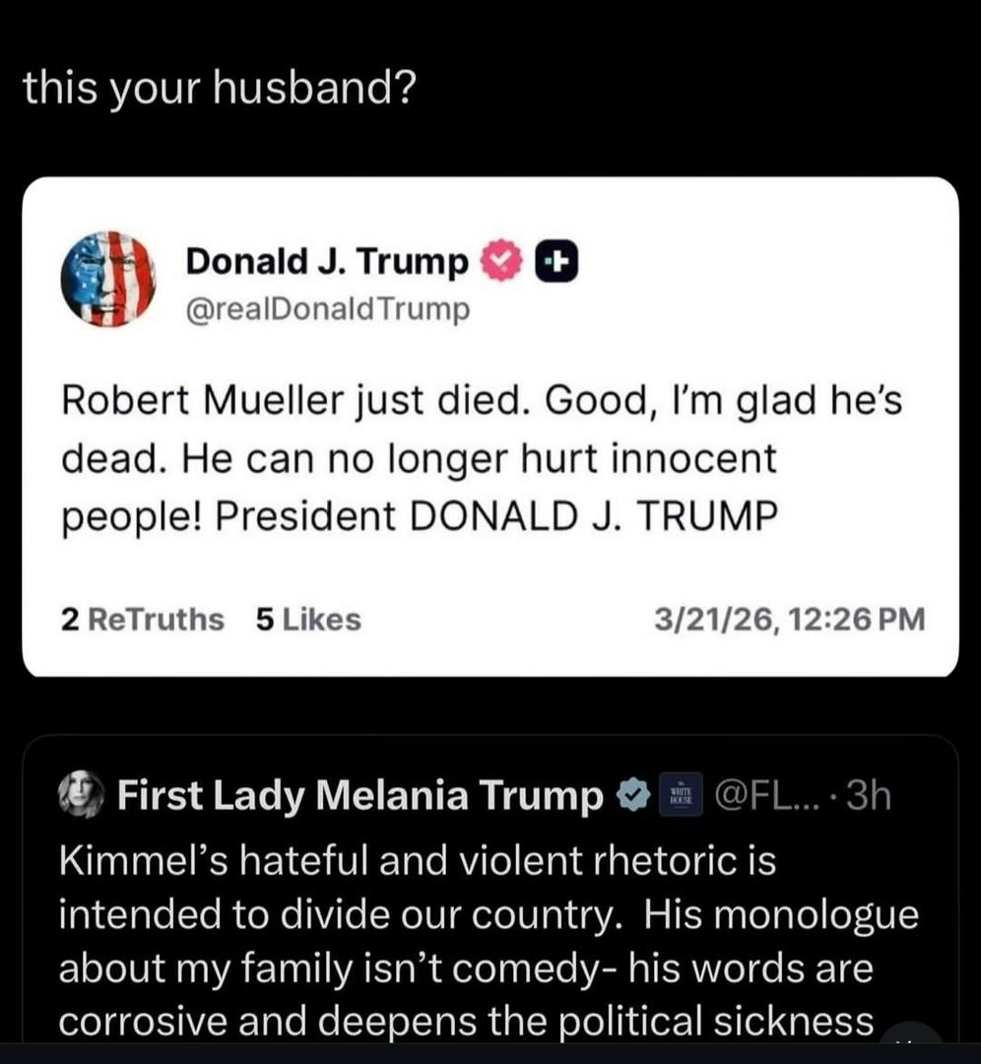Select the Donald J. Trump display name
Screen dimensions: 981x1064
tap(327, 260)
